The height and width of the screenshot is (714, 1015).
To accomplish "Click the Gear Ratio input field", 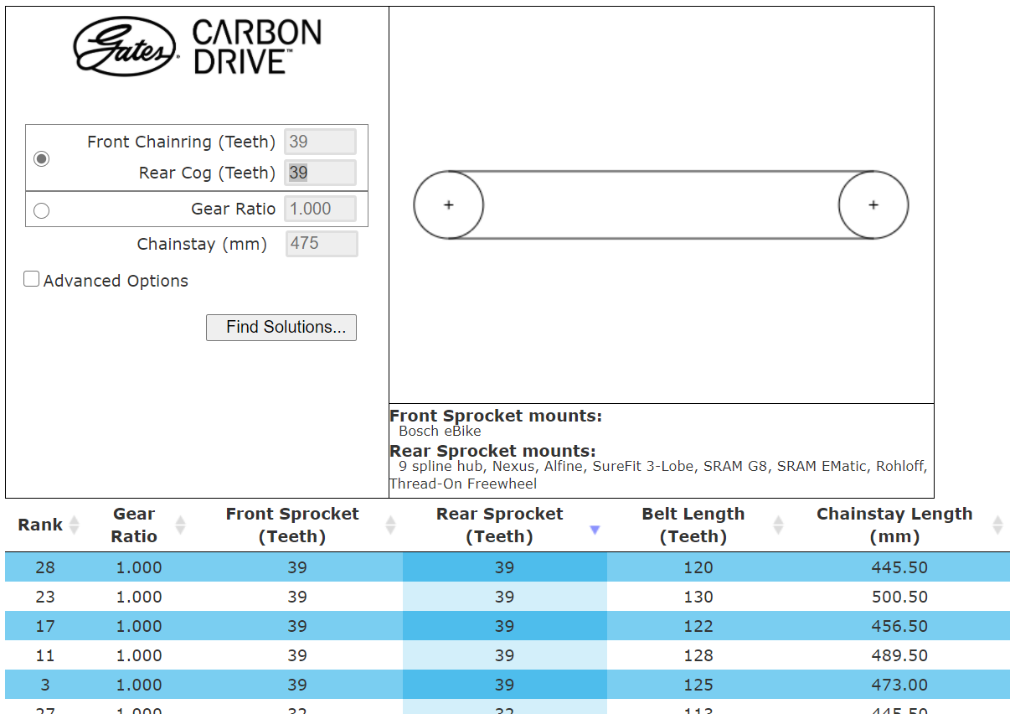I will 320,209.
